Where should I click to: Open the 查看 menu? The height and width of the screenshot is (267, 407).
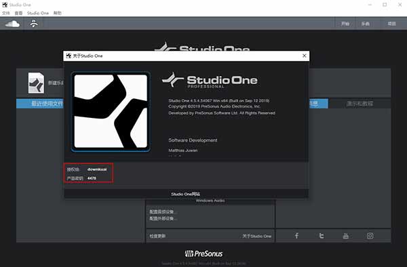click(x=18, y=13)
